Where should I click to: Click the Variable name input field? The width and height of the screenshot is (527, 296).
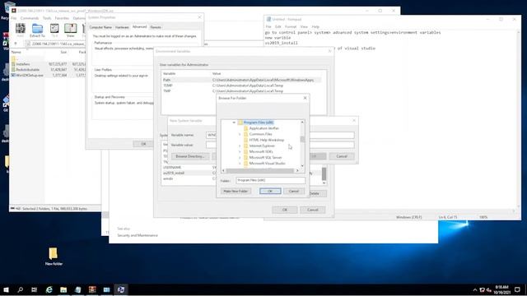[280, 135]
